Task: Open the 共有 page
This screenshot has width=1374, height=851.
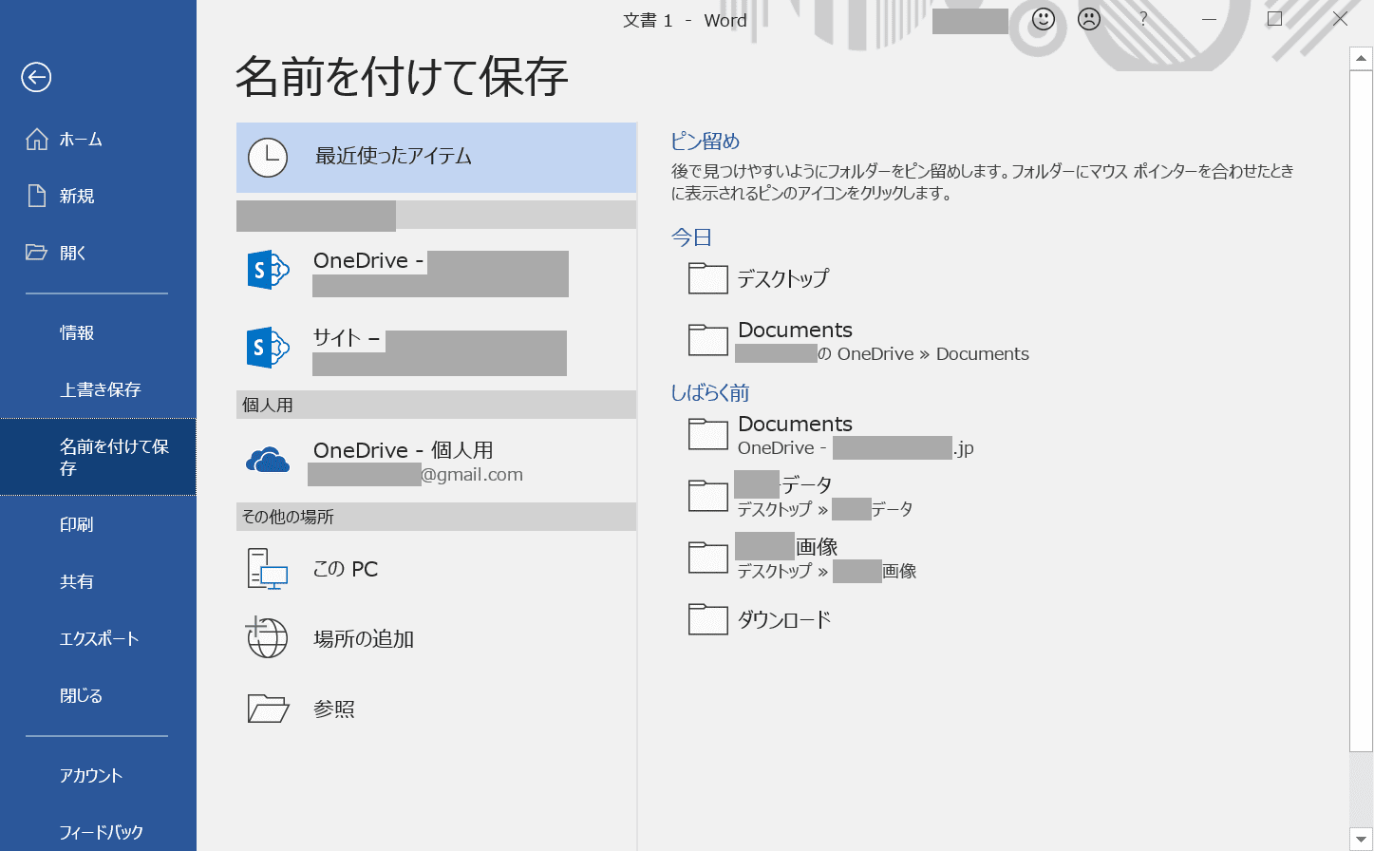Action: click(x=98, y=581)
